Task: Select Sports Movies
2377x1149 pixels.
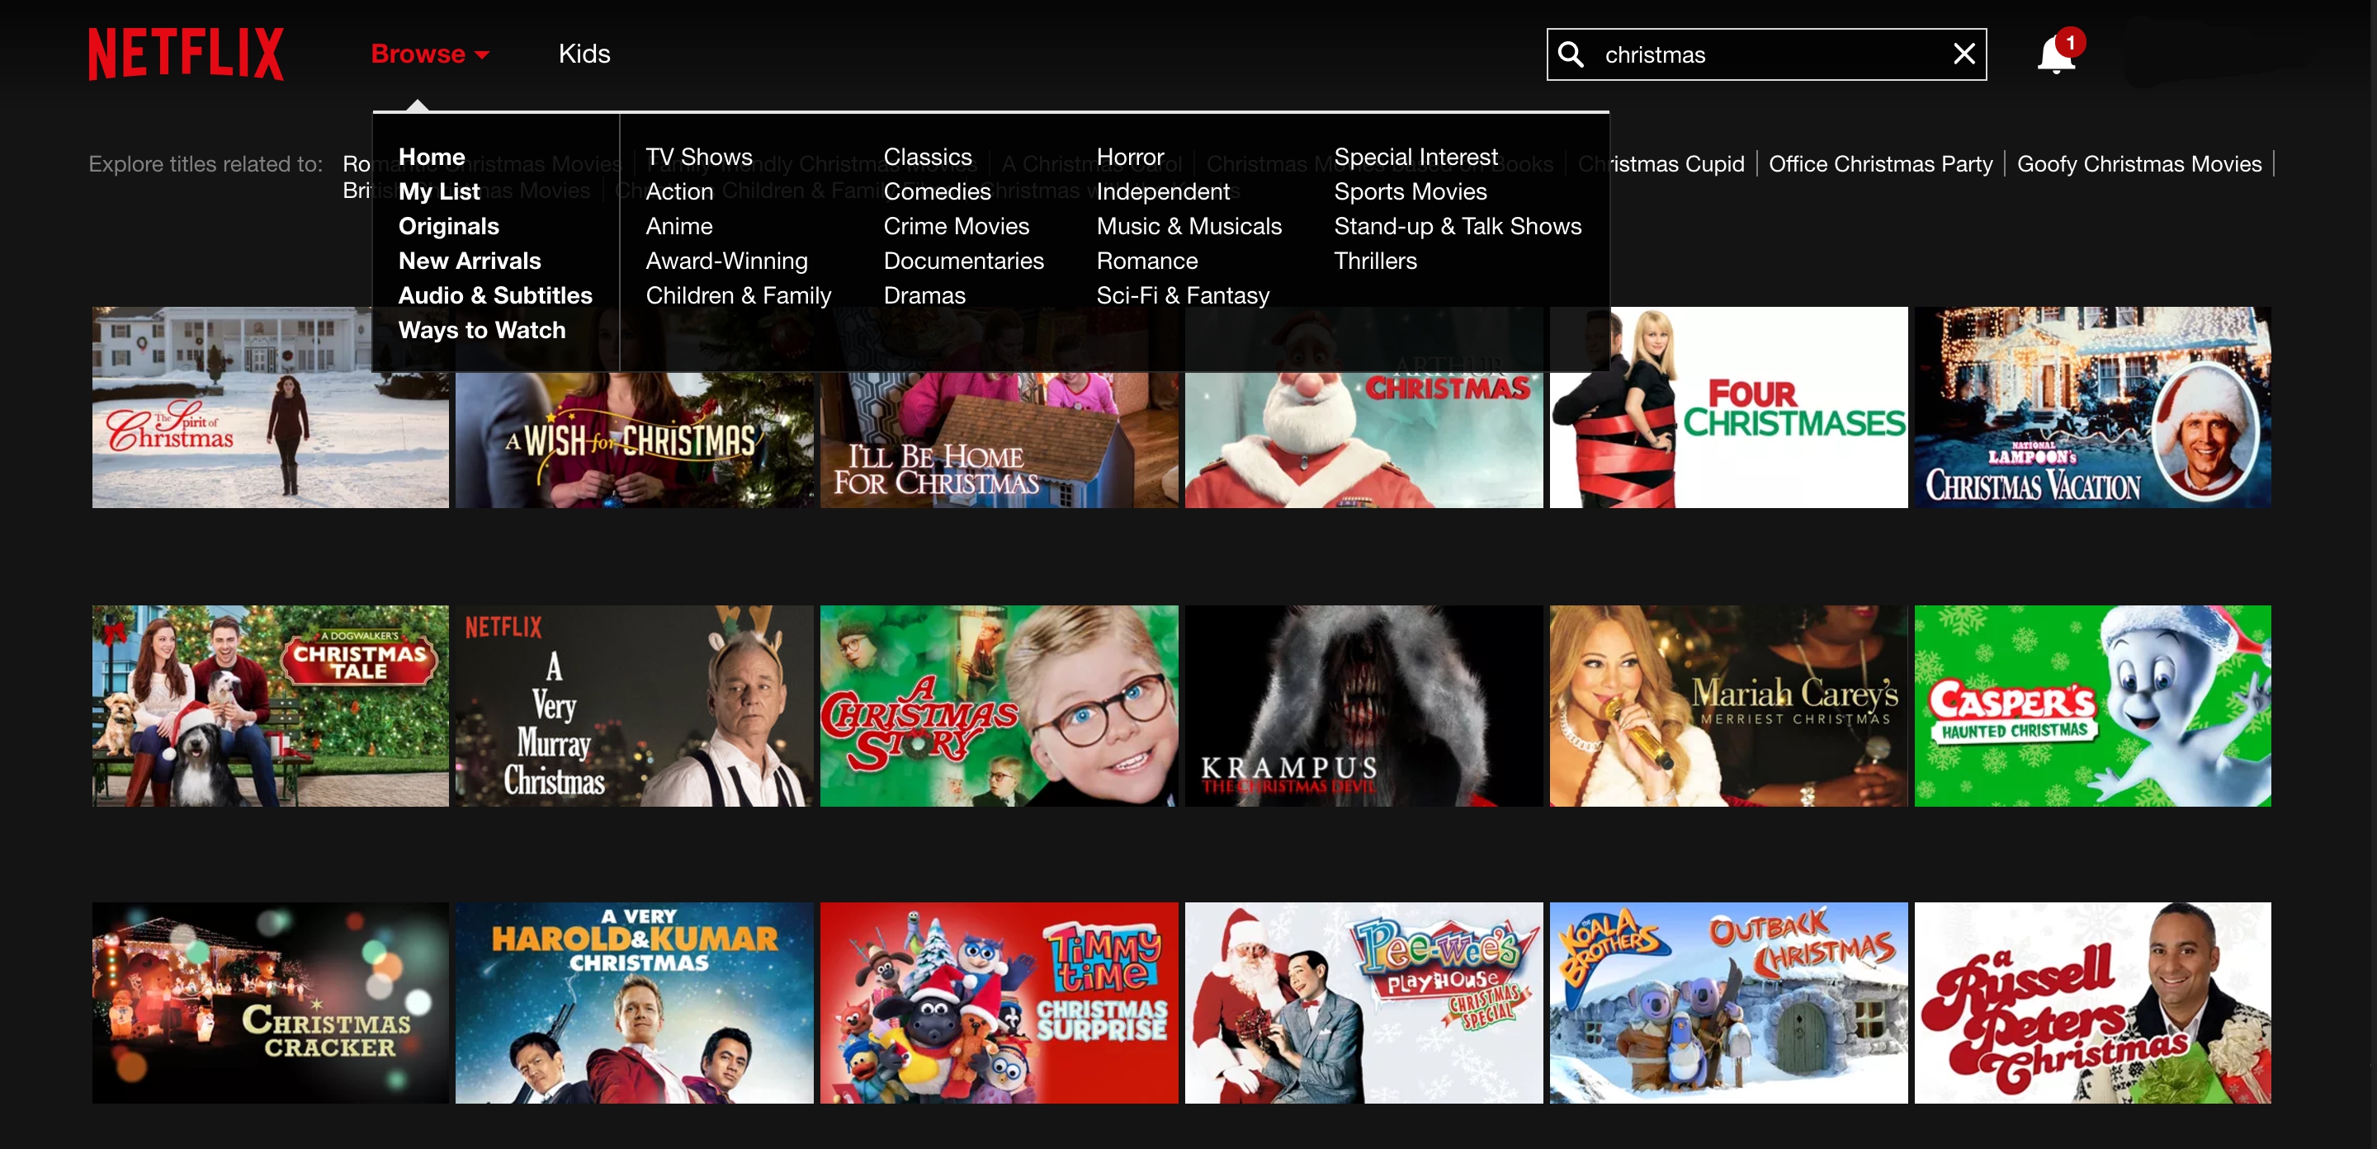Action: tap(1410, 191)
